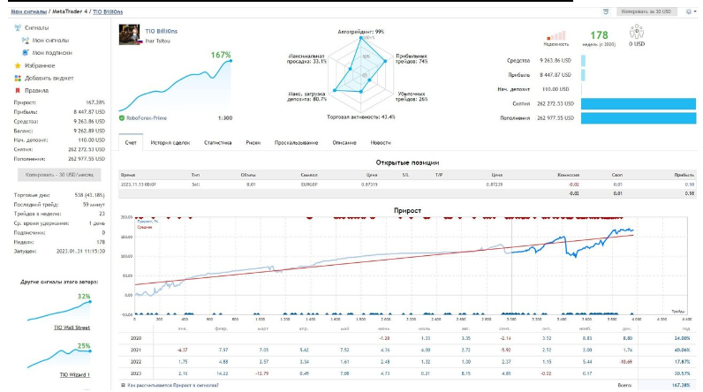
Task: Open the TIO Wall Street signal link
Action: tap(72, 328)
